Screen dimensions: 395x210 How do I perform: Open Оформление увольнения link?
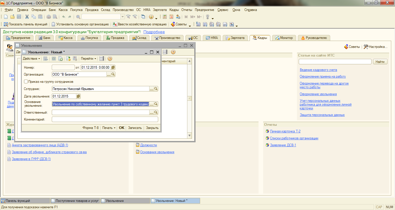[318, 94]
